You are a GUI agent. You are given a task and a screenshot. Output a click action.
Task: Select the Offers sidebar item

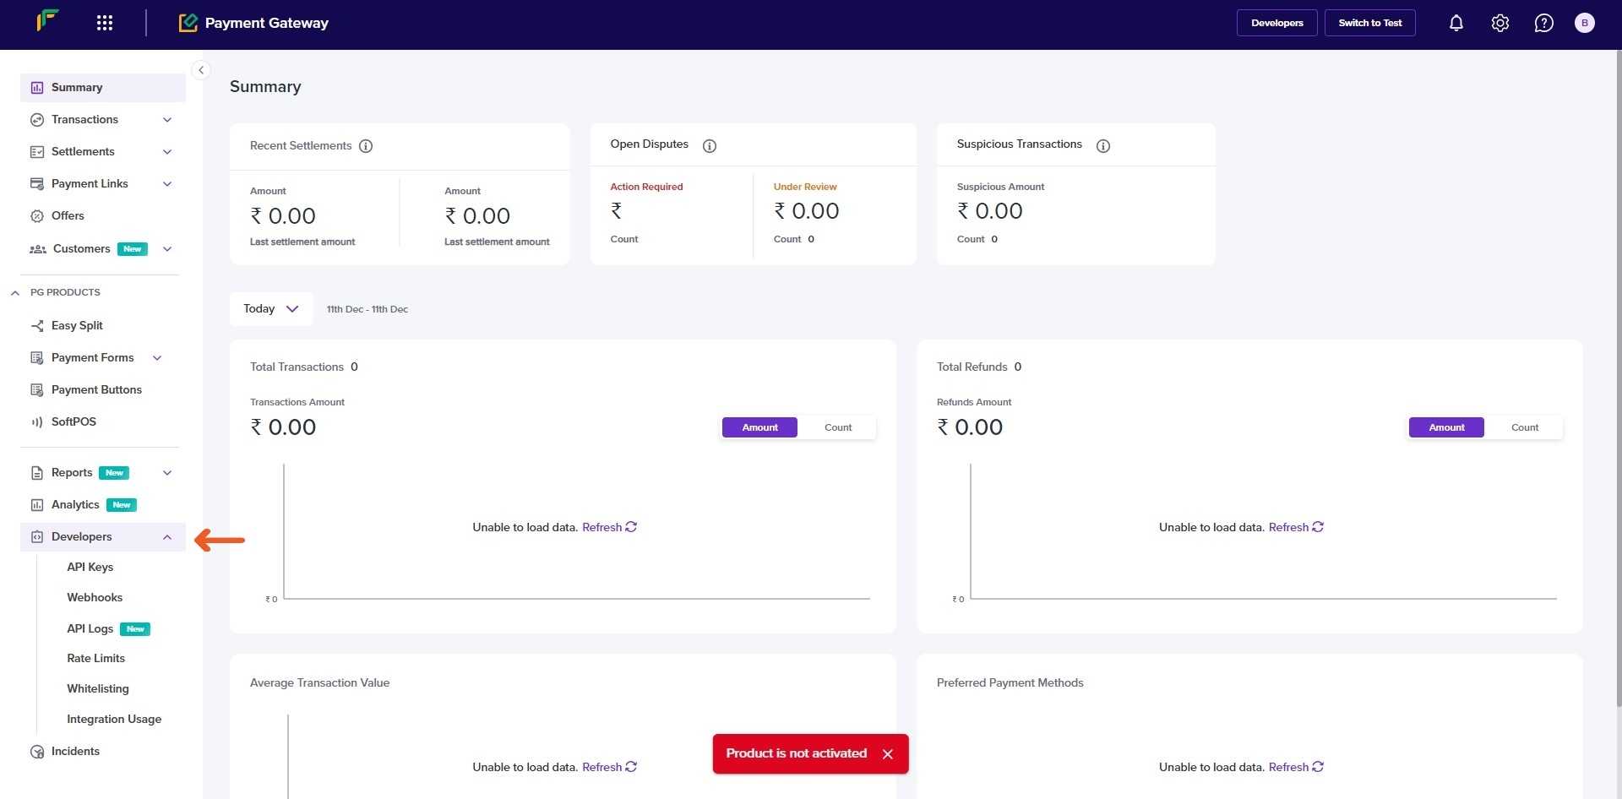tap(68, 215)
